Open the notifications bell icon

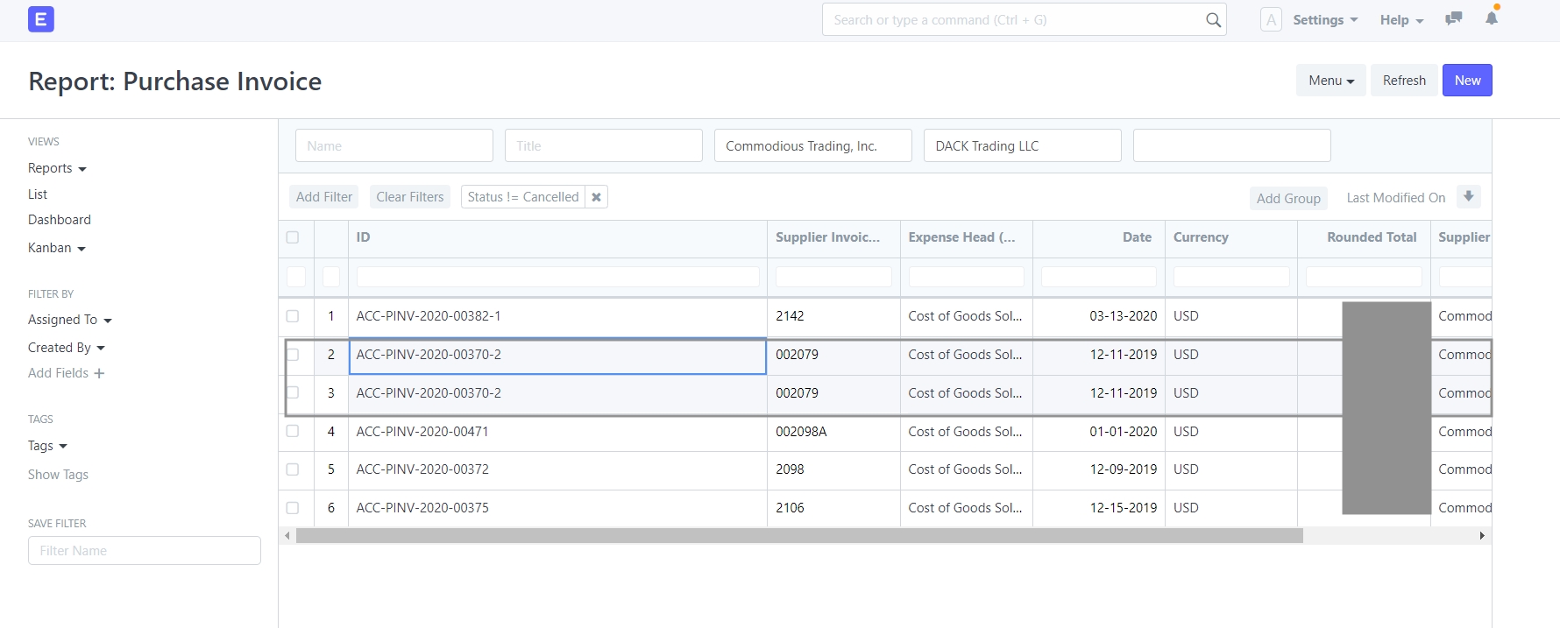tap(1491, 18)
